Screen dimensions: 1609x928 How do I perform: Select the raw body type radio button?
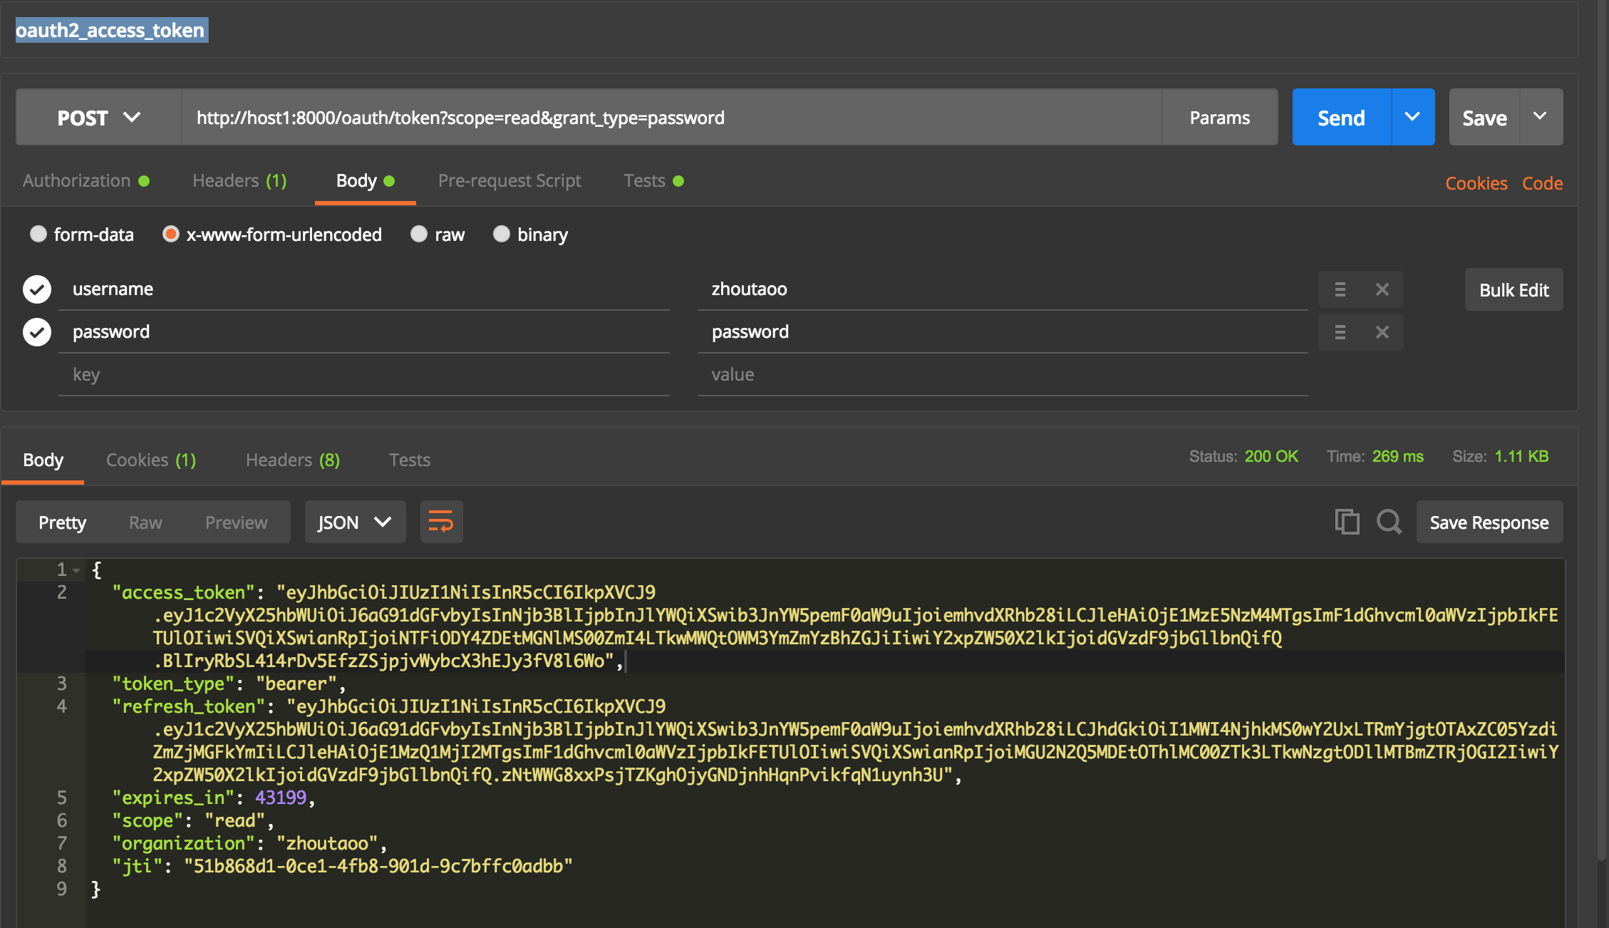click(x=419, y=234)
